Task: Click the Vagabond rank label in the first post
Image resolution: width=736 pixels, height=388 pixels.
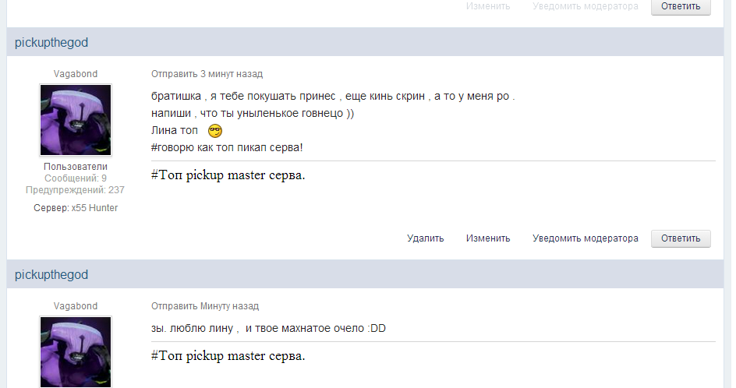Action: (76, 74)
